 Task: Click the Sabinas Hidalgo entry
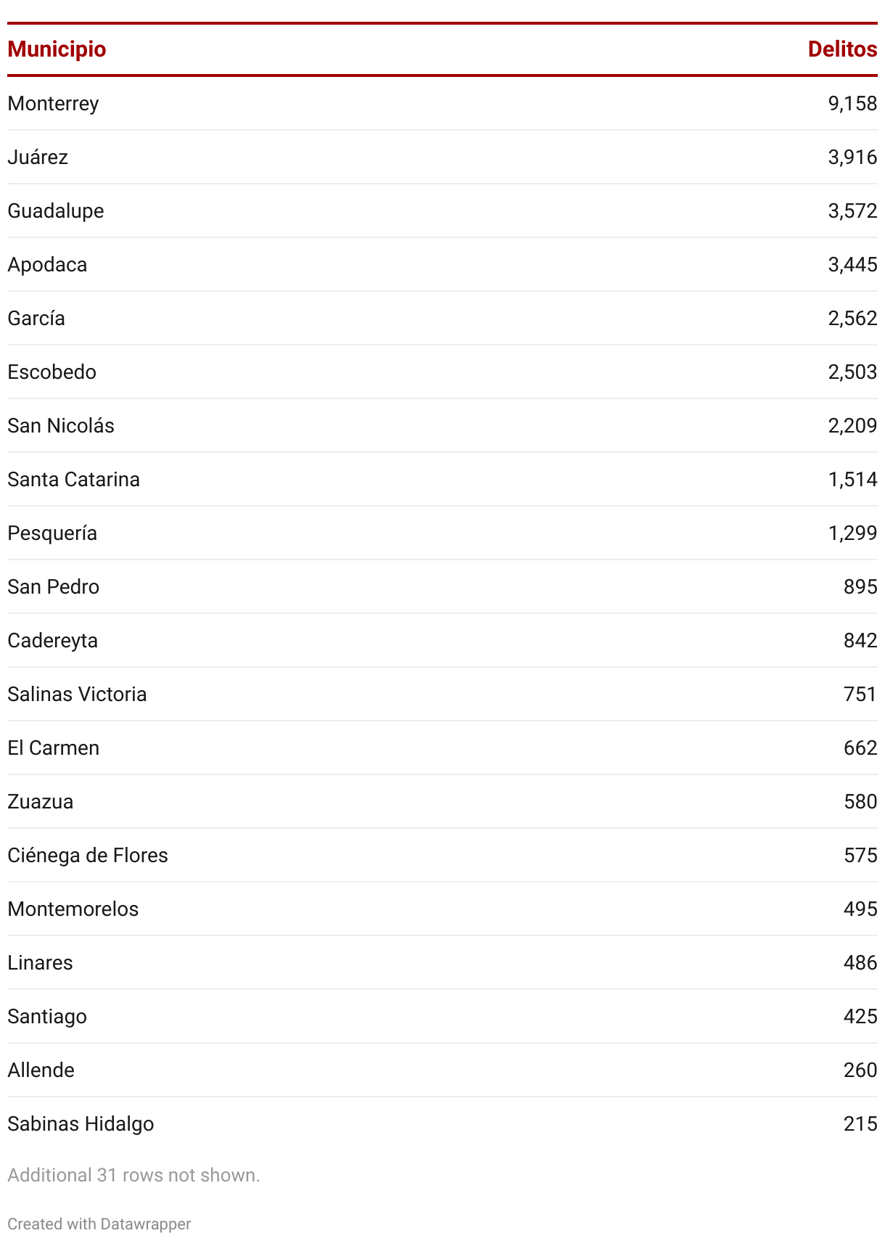(x=81, y=1124)
